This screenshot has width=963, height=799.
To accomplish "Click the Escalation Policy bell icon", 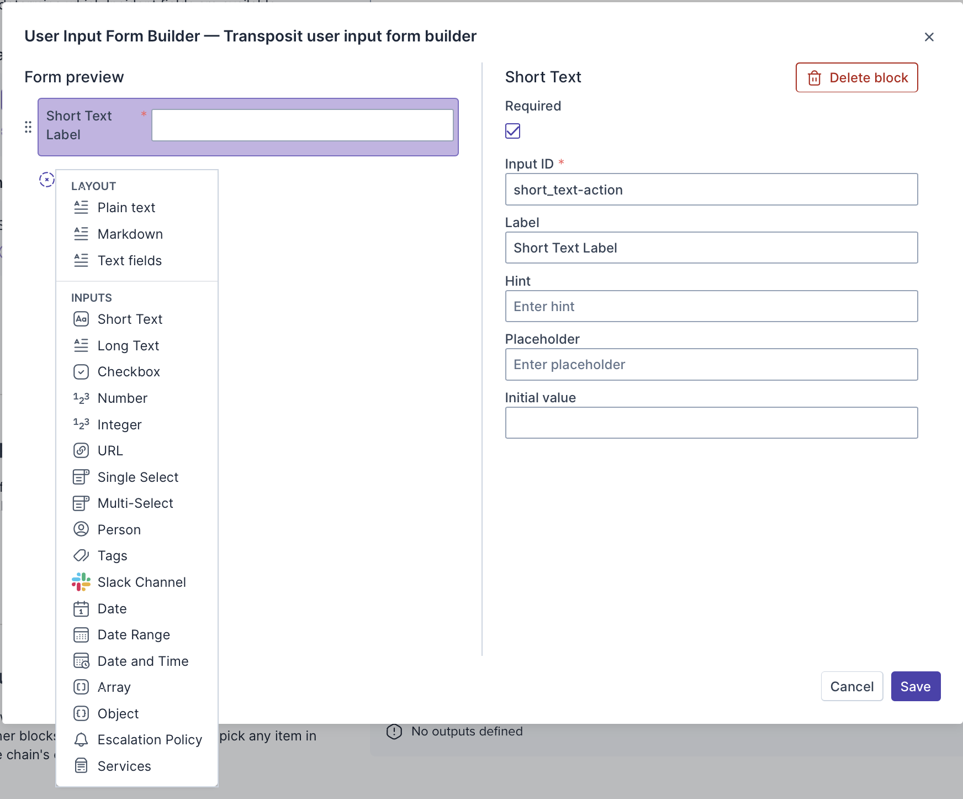I will [81, 739].
